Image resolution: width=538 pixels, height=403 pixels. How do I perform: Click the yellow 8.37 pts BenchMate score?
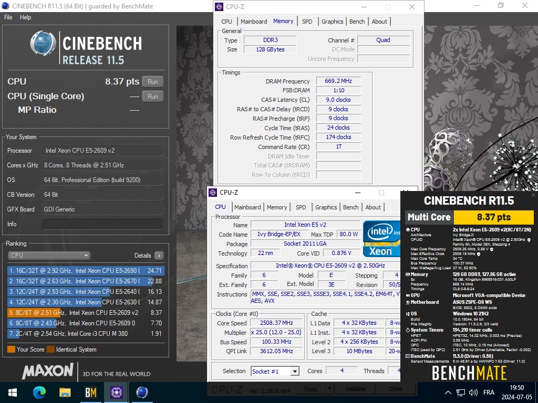pyautogui.click(x=494, y=217)
